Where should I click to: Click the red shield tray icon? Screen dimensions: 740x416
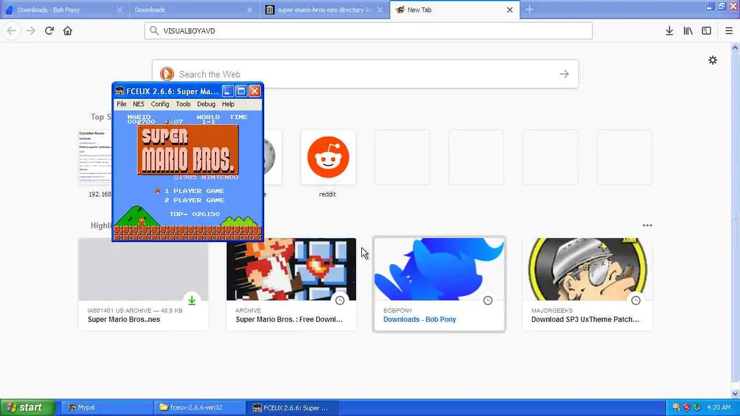tap(686, 407)
